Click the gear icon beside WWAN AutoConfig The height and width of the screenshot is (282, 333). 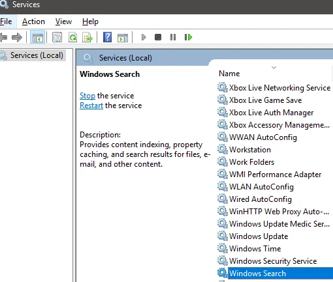click(x=223, y=137)
